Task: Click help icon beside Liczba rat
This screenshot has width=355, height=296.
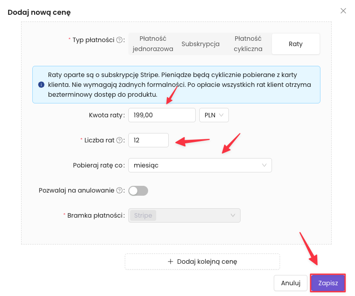Action: click(x=119, y=140)
